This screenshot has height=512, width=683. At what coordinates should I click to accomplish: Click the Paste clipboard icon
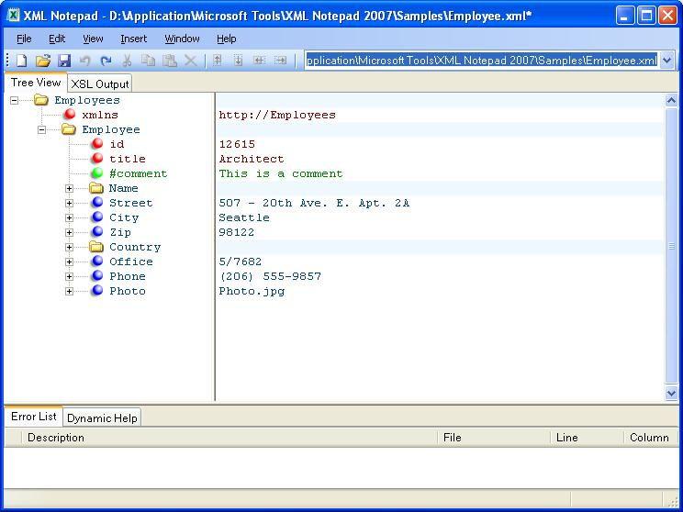(x=170, y=61)
